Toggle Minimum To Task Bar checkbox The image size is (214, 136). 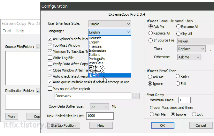click(x=50, y=51)
